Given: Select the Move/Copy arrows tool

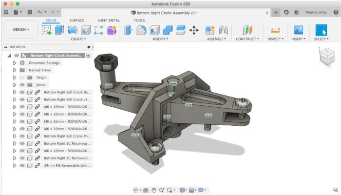Looking at the screenshot, I should click(x=194, y=30).
